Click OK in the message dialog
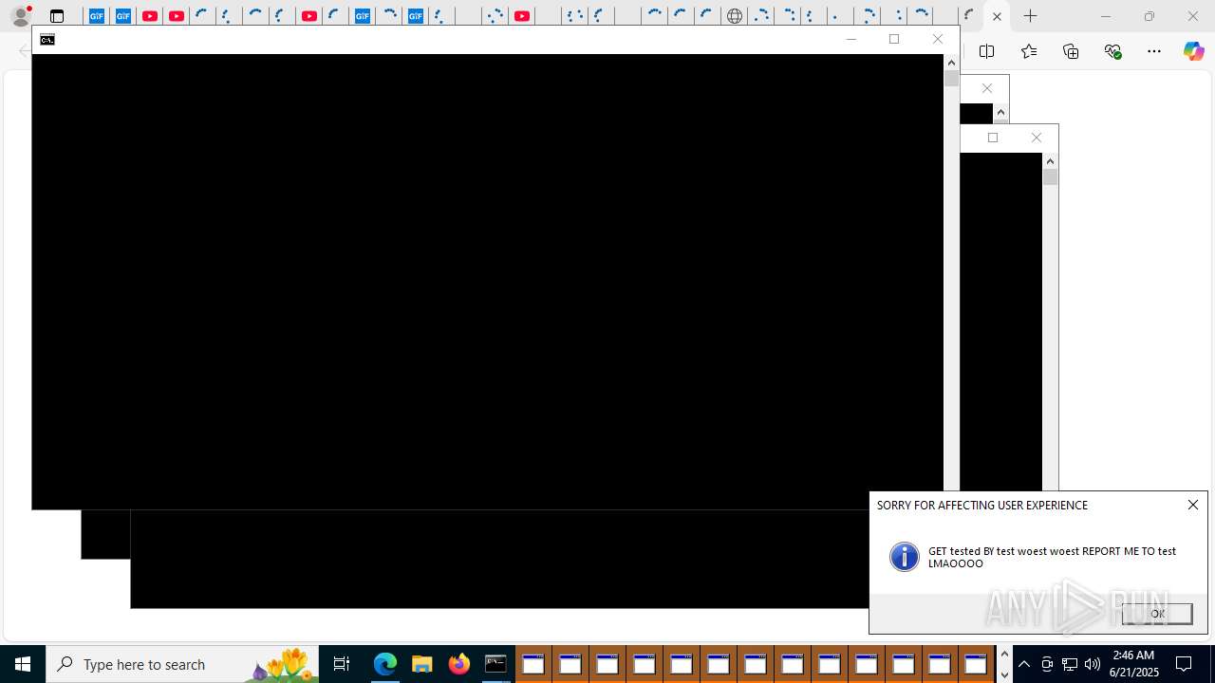Image resolution: width=1215 pixels, height=683 pixels. [1157, 614]
